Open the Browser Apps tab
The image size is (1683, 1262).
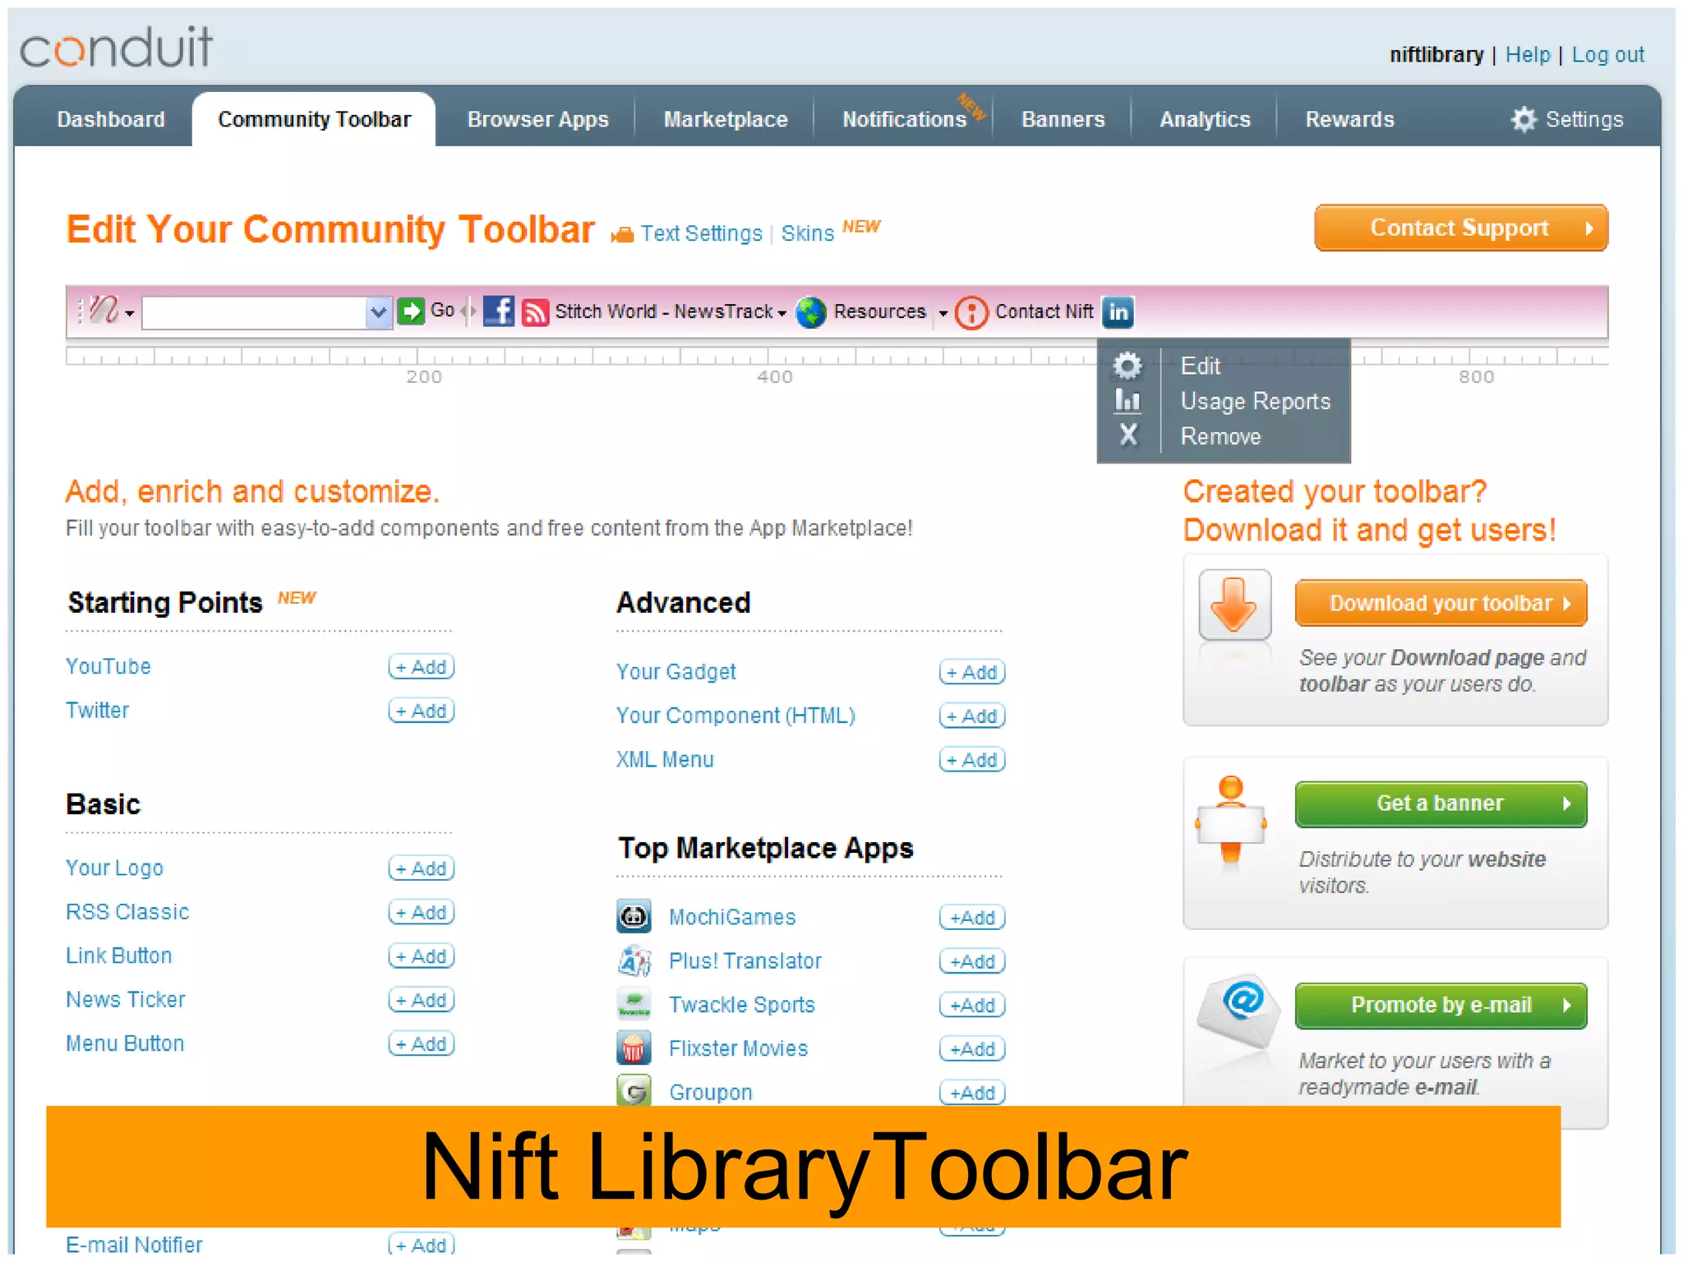(538, 119)
